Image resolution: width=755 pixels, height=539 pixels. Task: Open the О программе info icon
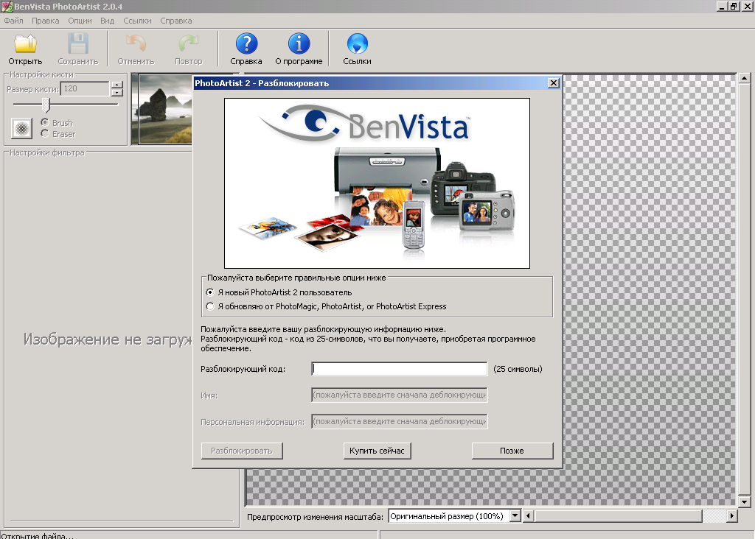click(x=299, y=43)
